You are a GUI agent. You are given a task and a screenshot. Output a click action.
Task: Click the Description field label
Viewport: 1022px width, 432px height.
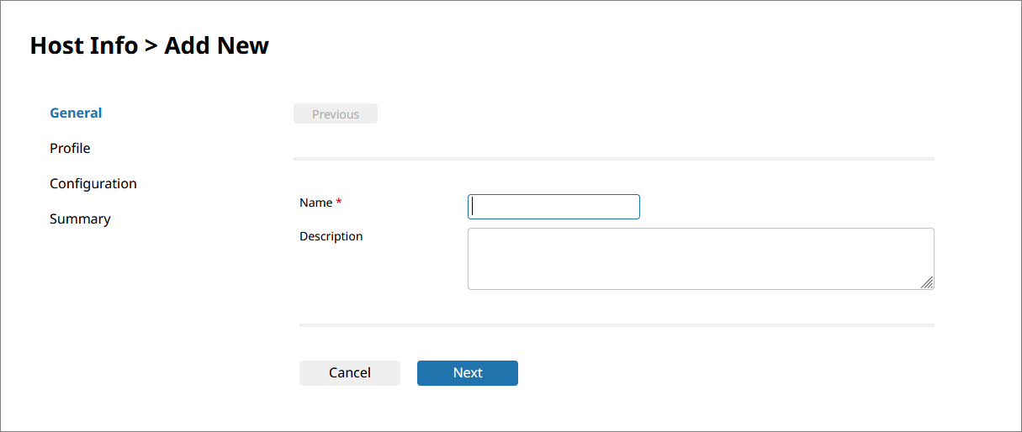click(331, 236)
